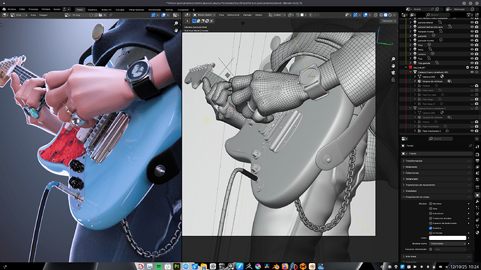Screen dimensions: 481x270
Task: Click the white Color swatch field
Action: 448,238
